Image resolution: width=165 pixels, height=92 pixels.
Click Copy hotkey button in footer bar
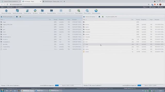(59, 88)
